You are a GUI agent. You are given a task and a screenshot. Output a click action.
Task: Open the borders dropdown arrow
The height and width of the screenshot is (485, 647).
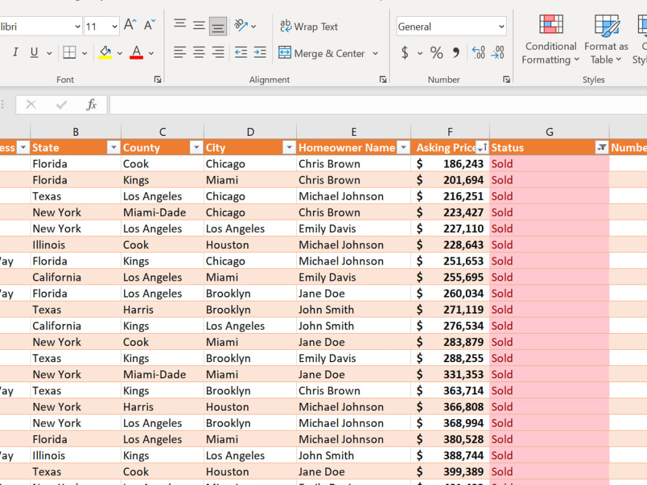point(85,53)
